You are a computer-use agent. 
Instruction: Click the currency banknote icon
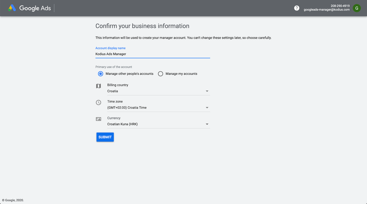(x=98, y=119)
